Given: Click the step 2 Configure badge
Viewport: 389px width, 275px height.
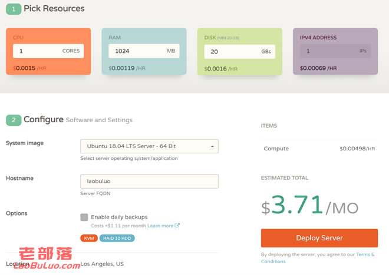Looking at the screenshot, I should 14,120.
